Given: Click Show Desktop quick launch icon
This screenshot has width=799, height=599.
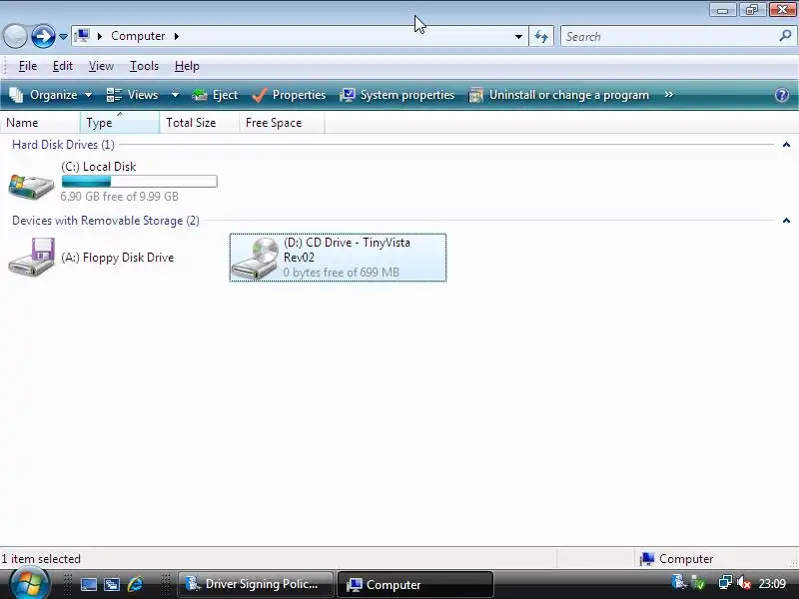Looking at the screenshot, I should (88, 584).
